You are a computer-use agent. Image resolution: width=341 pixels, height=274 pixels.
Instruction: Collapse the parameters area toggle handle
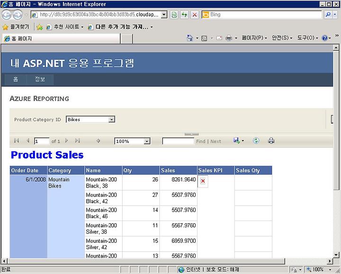pos(191,134)
